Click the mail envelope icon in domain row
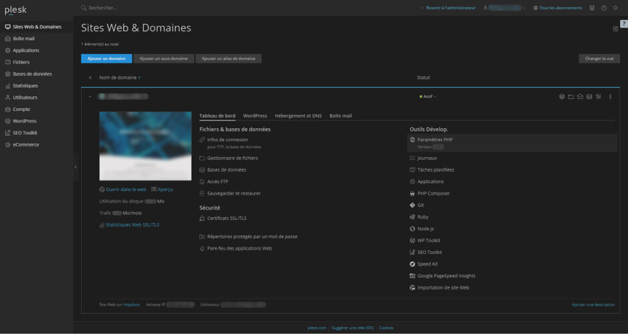 pos(580,97)
